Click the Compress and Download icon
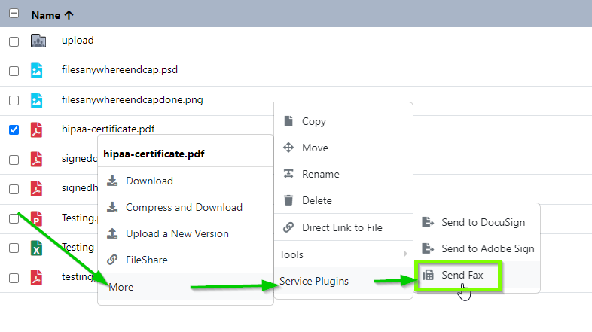Viewport: 592px width, 332px height. (112, 207)
